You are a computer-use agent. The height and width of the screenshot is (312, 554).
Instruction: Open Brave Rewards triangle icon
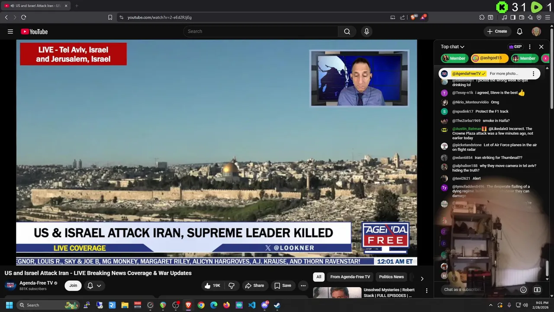[x=423, y=17]
